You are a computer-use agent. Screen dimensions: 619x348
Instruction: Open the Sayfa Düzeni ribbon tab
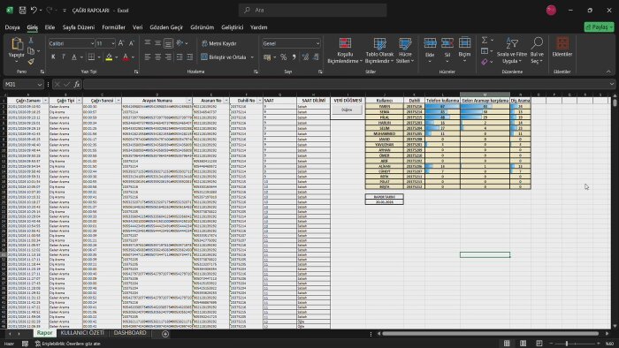(x=79, y=27)
